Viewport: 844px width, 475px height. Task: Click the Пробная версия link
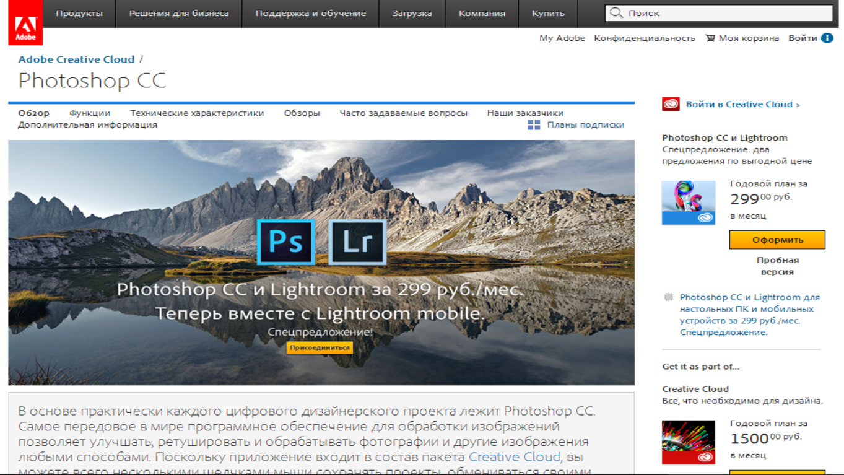click(778, 266)
